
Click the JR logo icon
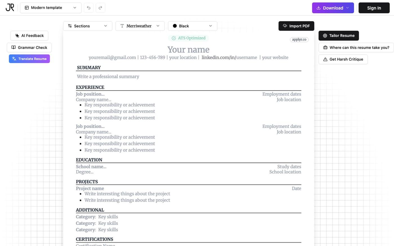click(10, 8)
